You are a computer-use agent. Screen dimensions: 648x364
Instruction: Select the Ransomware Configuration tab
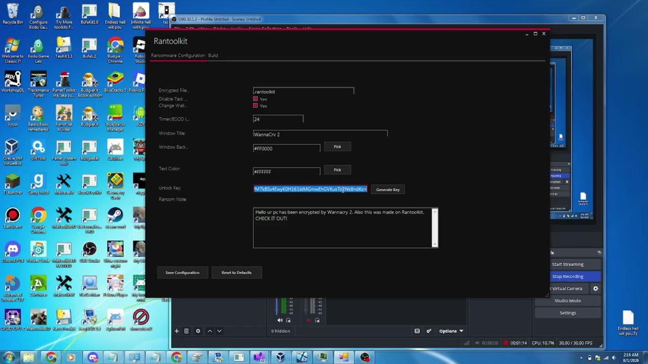click(178, 56)
